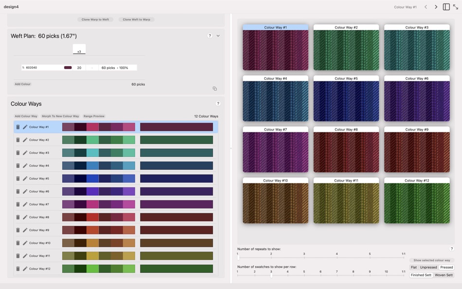This screenshot has height=289, width=462.
Task: Delete Colour Way #3 with trash icon
Action: 18,153
